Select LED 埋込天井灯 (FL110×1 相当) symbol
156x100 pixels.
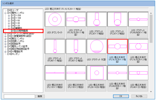[55, 73]
